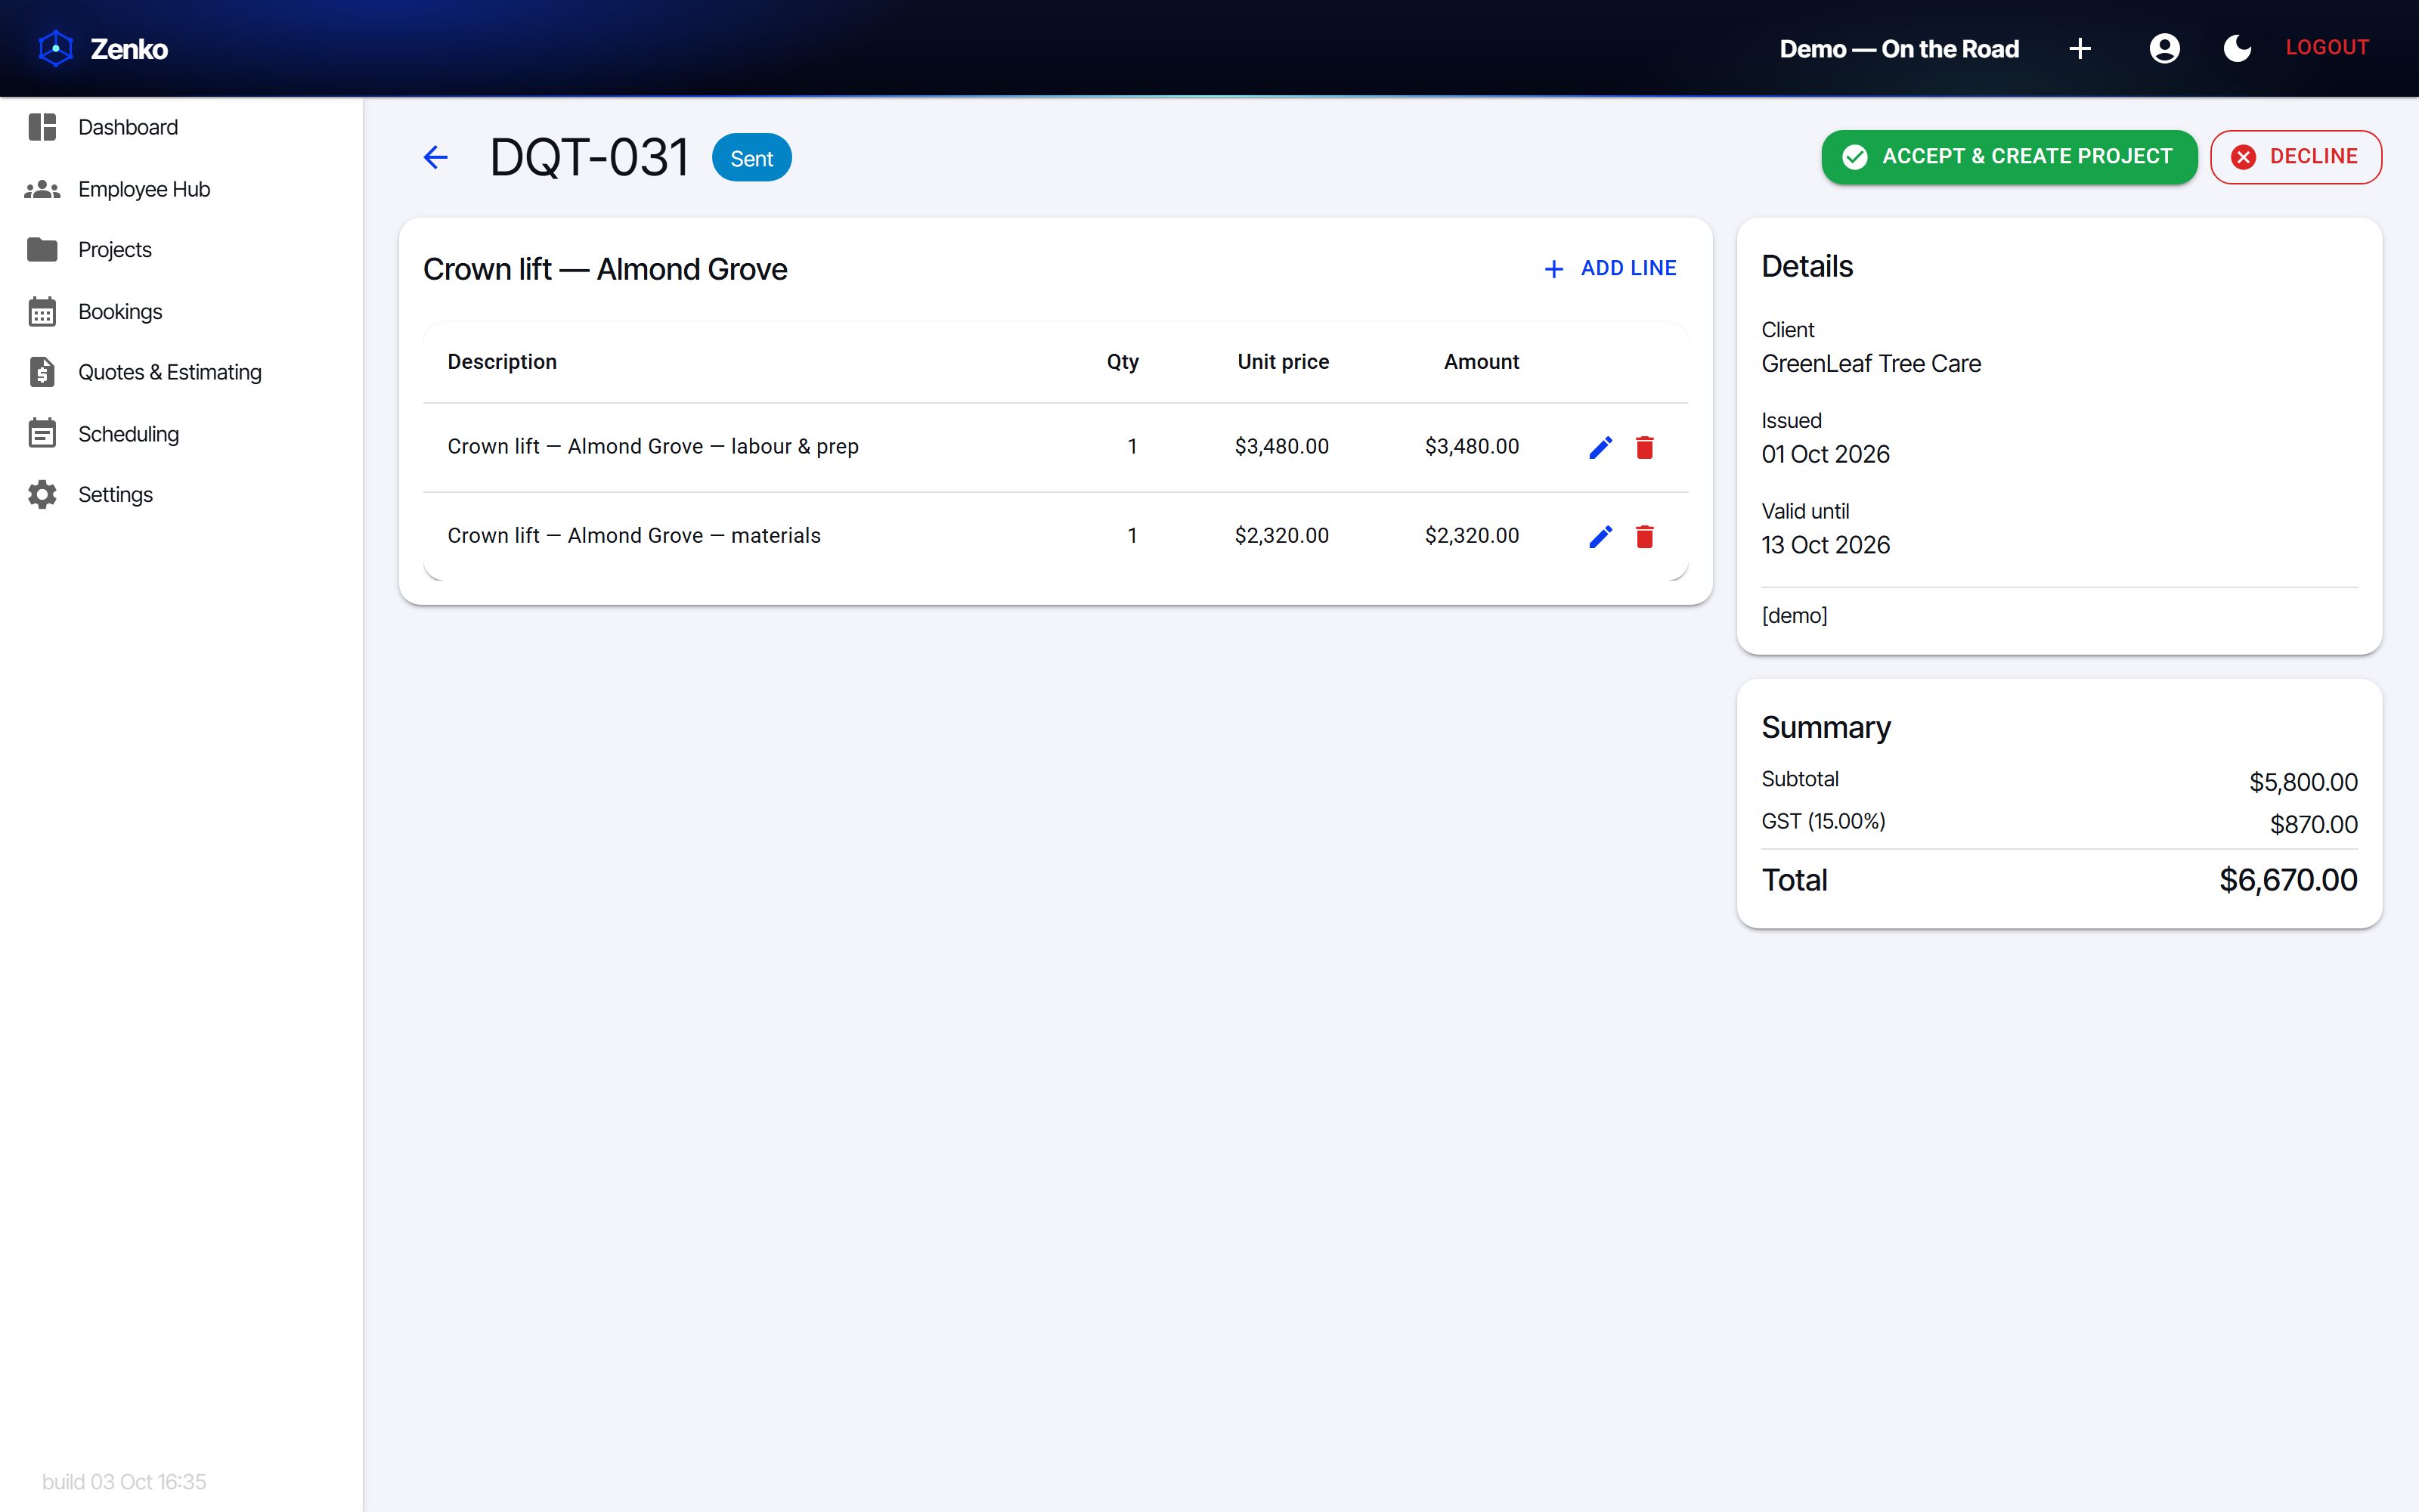
Task: Add a line to the quote
Action: pyautogui.click(x=1610, y=268)
